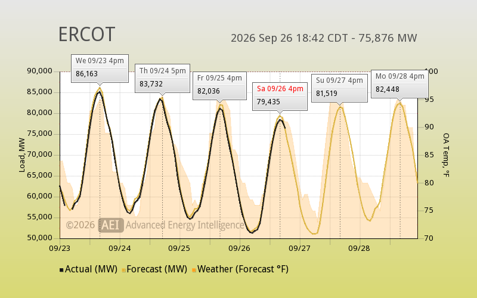Click the black Actual (MW) legend marker
Viewport: 477px width, 298px height.
pos(61,270)
